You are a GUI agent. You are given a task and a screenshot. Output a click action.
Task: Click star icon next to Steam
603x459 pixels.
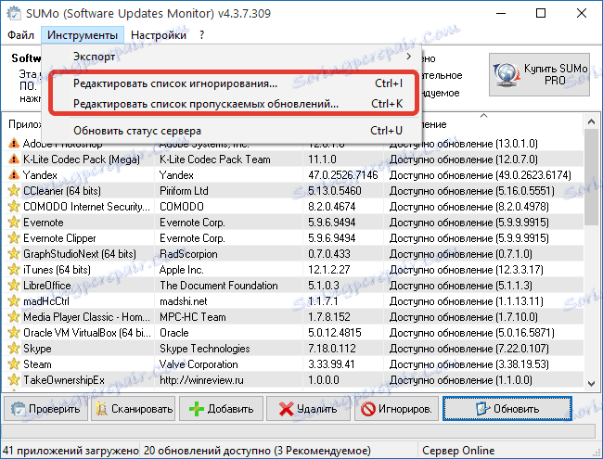[x=14, y=364]
